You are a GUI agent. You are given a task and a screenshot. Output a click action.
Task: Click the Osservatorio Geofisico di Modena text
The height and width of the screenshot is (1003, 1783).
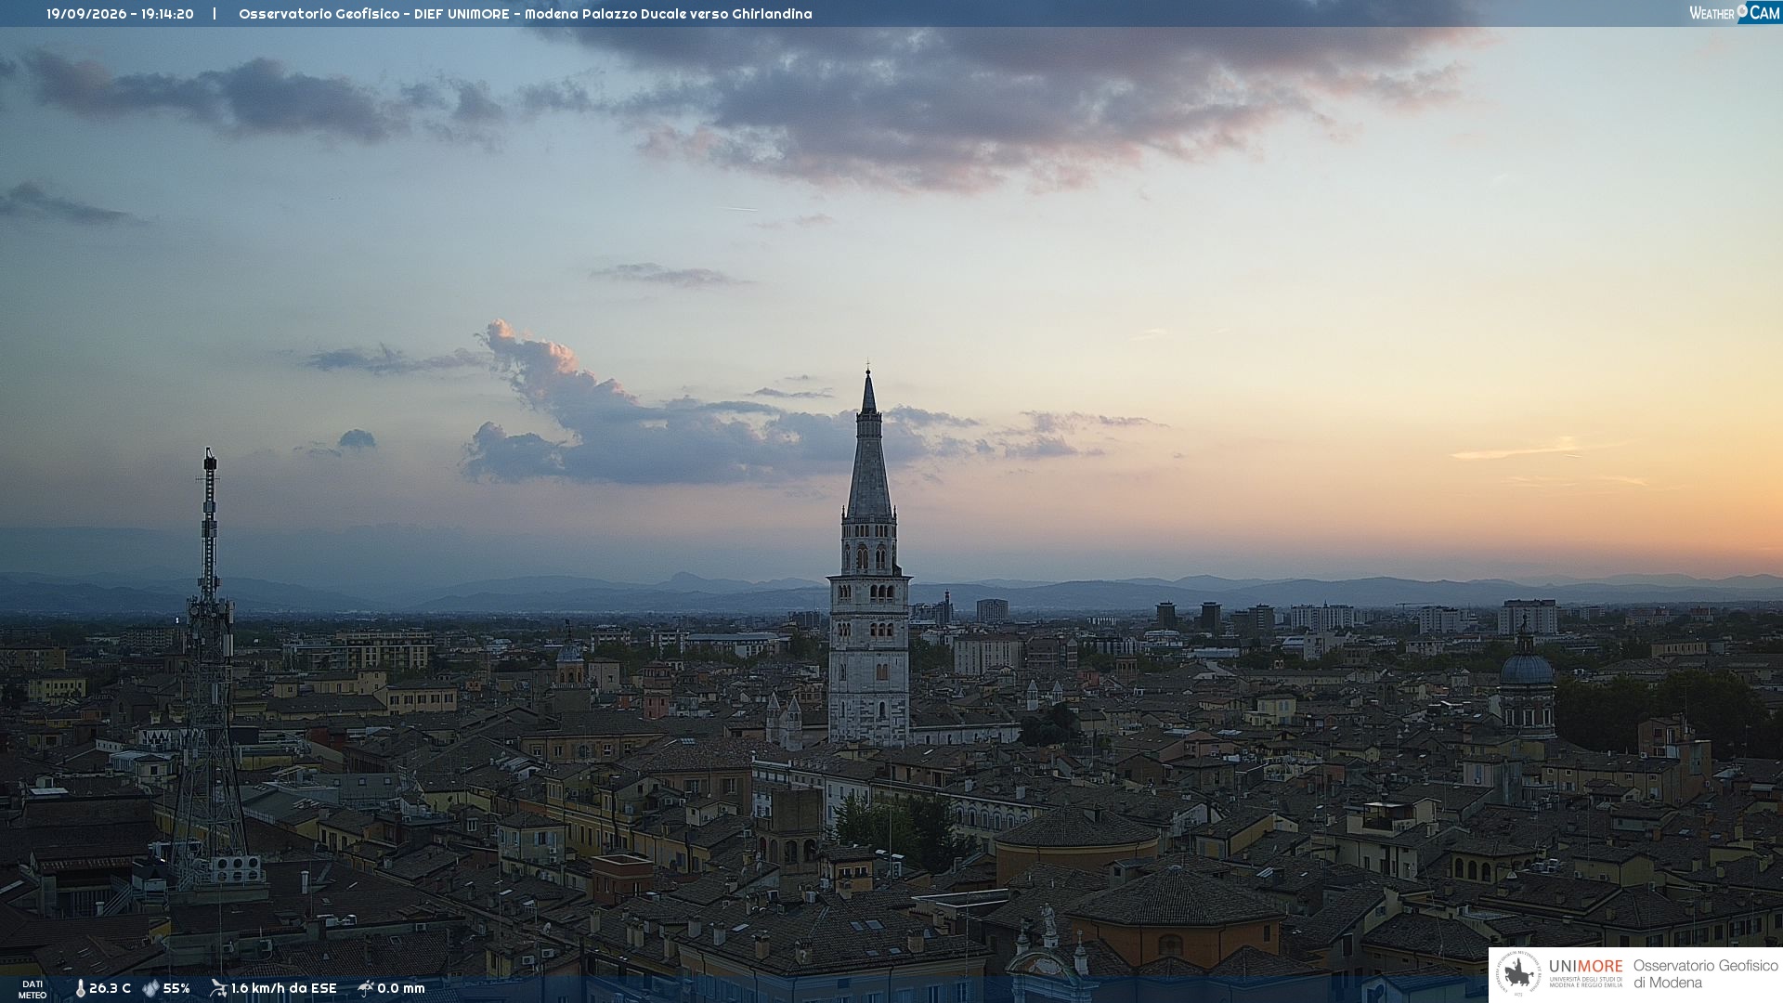(x=1705, y=974)
